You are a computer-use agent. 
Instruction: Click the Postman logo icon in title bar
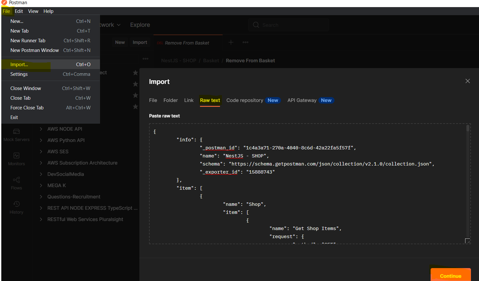[x=4, y=3]
